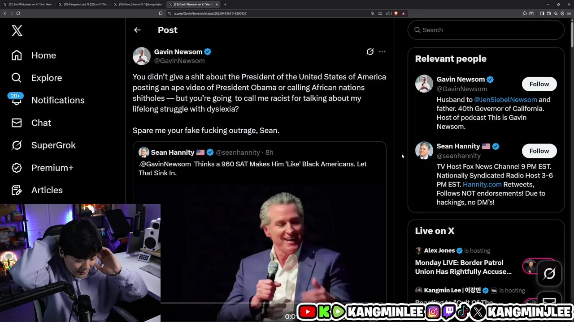Open Gavin Newsom's avatar in Relevant people
This screenshot has height=322, width=574.
click(424, 84)
